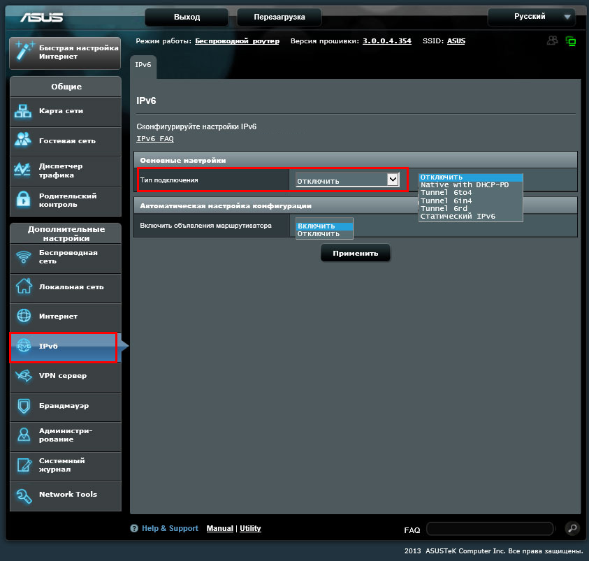Open the Russian (Русский) language dropdown
589x561 pixels.
coord(532,16)
